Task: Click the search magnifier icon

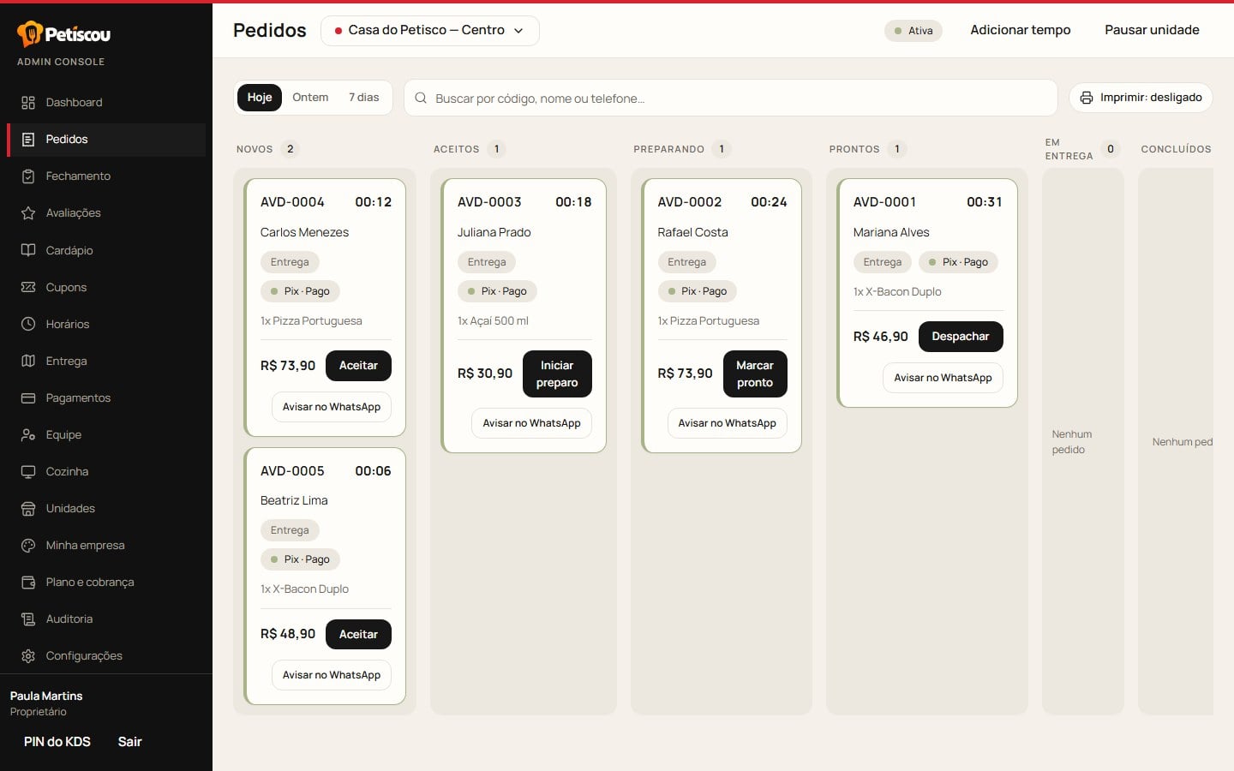Action: click(421, 98)
